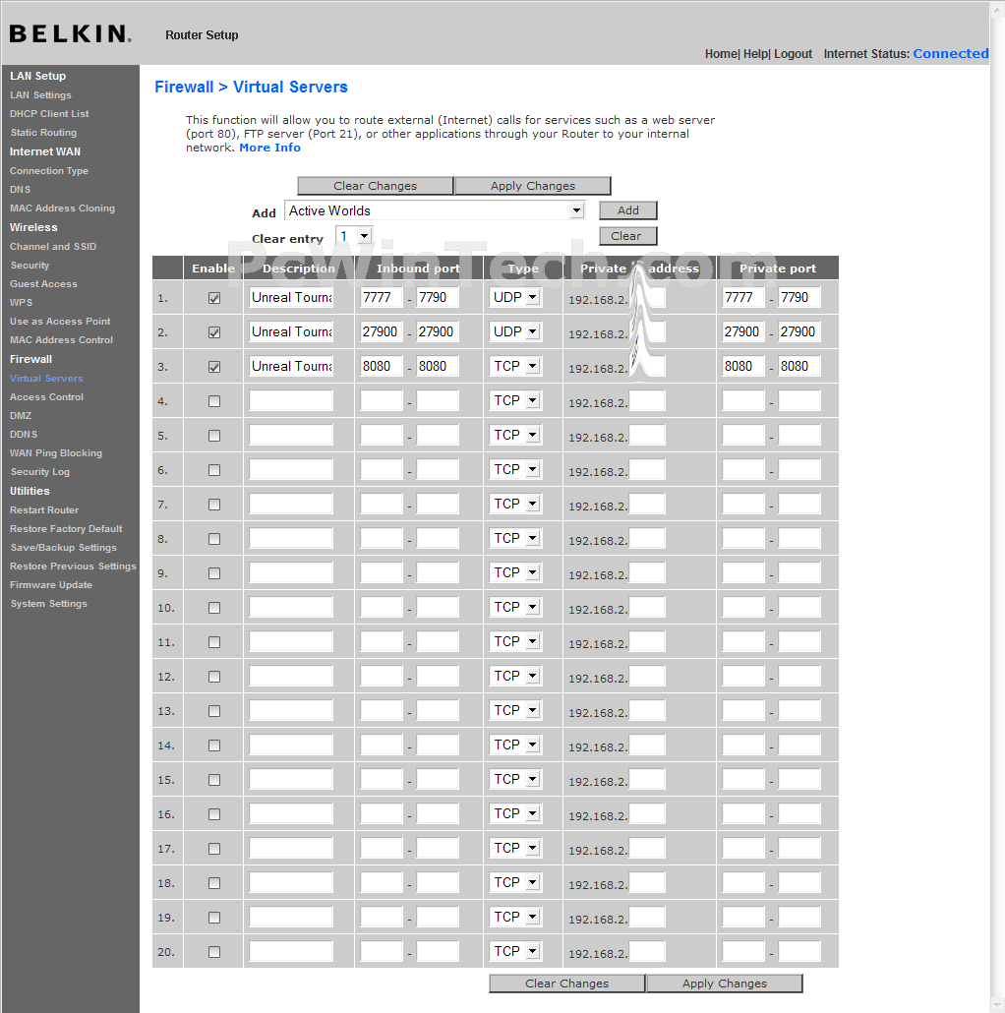Open Guest Access settings
Screen dimensions: 1005x1013
(x=43, y=283)
